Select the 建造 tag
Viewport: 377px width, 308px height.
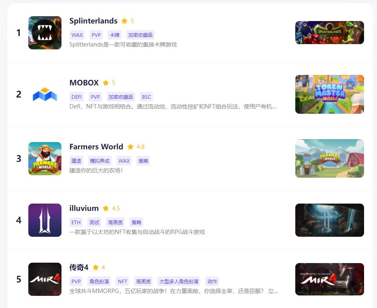point(76,161)
